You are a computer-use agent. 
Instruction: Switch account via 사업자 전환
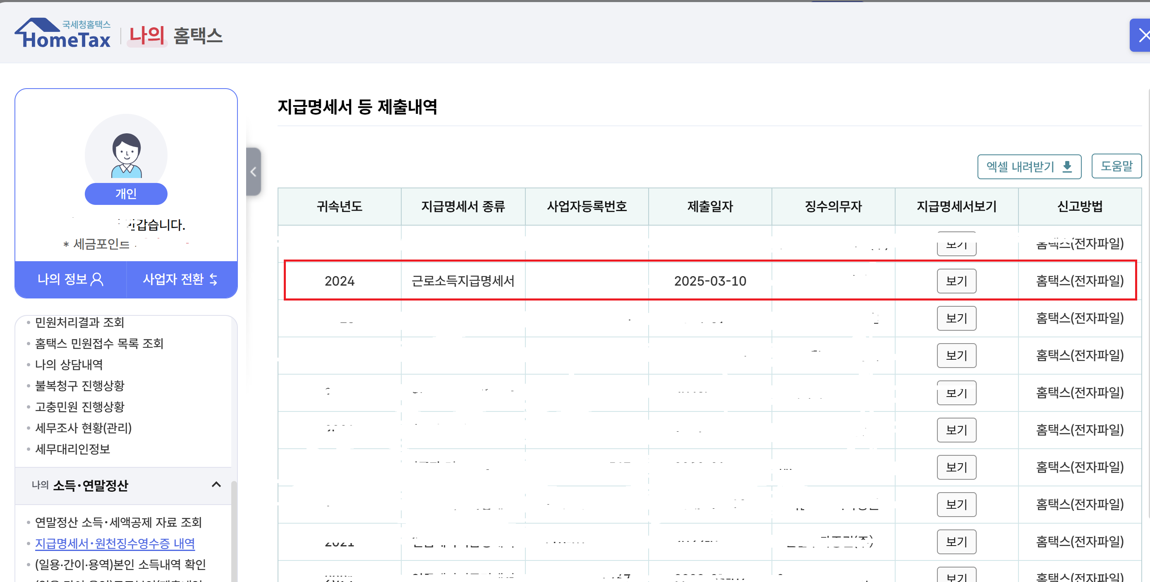(180, 279)
